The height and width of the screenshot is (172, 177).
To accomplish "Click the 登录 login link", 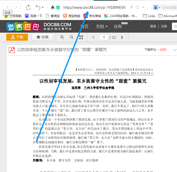I will (x=153, y=26).
